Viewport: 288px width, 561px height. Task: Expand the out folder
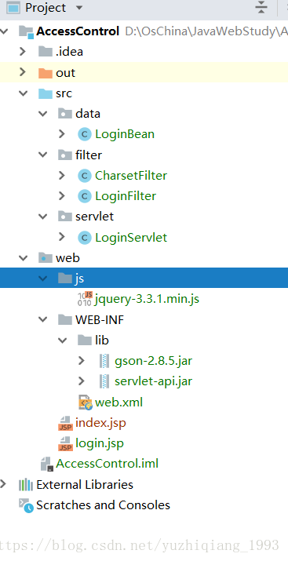pos(23,72)
